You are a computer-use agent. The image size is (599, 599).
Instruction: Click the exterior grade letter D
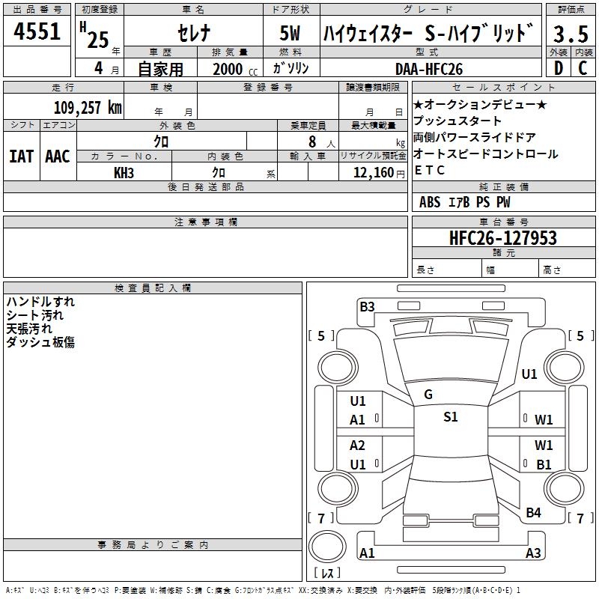pos(559,68)
